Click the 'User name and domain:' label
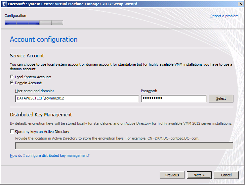Screen dimensions: 245x185 click(x=34, y=91)
